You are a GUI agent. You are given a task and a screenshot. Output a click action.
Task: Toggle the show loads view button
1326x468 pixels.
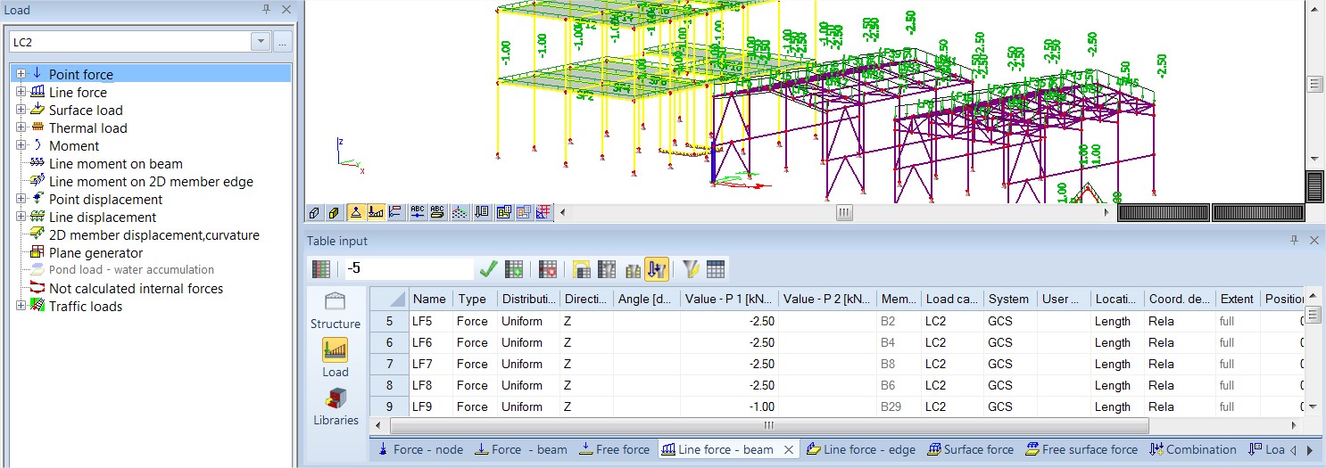[x=376, y=212]
